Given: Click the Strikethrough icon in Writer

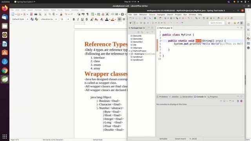Looking at the screenshot, I should coord(87,19).
